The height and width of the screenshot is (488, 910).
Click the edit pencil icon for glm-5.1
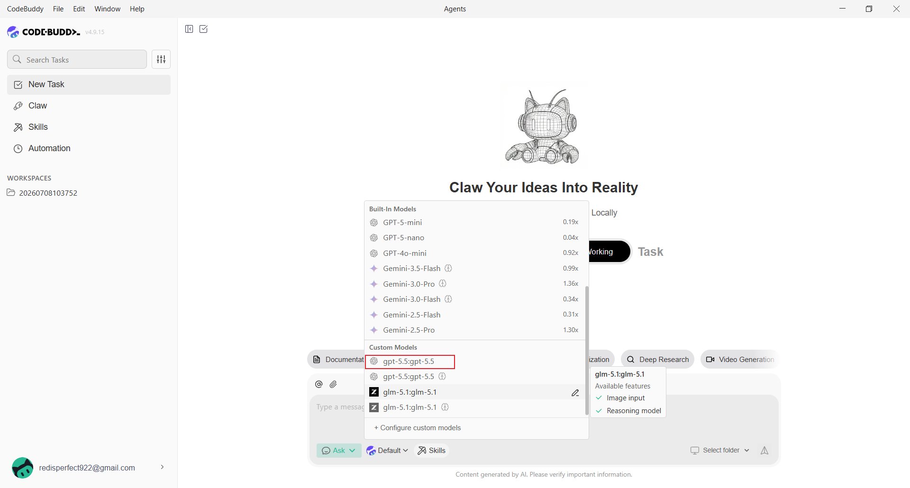click(x=575, y=392)
